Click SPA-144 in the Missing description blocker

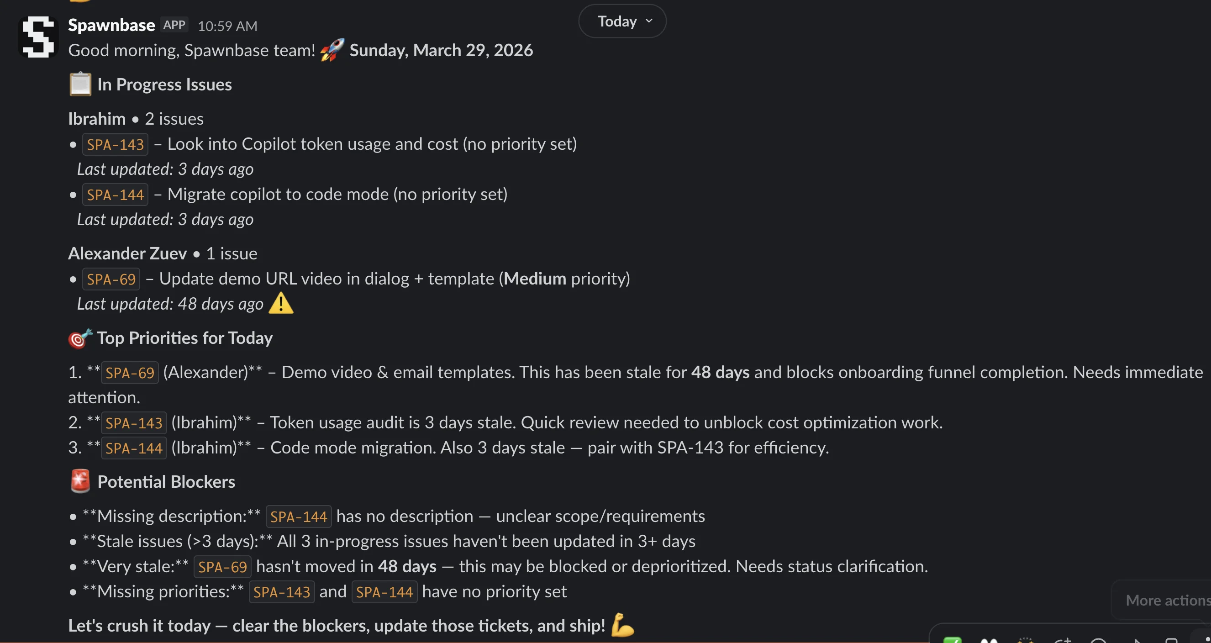click(299, 516)
